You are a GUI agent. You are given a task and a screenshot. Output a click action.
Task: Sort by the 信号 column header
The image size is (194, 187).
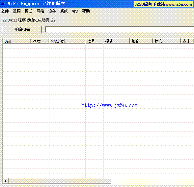[x=94, y=41]
